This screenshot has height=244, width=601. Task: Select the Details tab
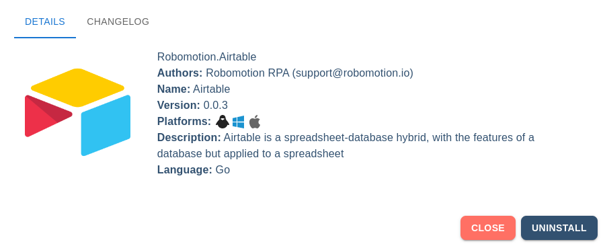tap(45, 22)
